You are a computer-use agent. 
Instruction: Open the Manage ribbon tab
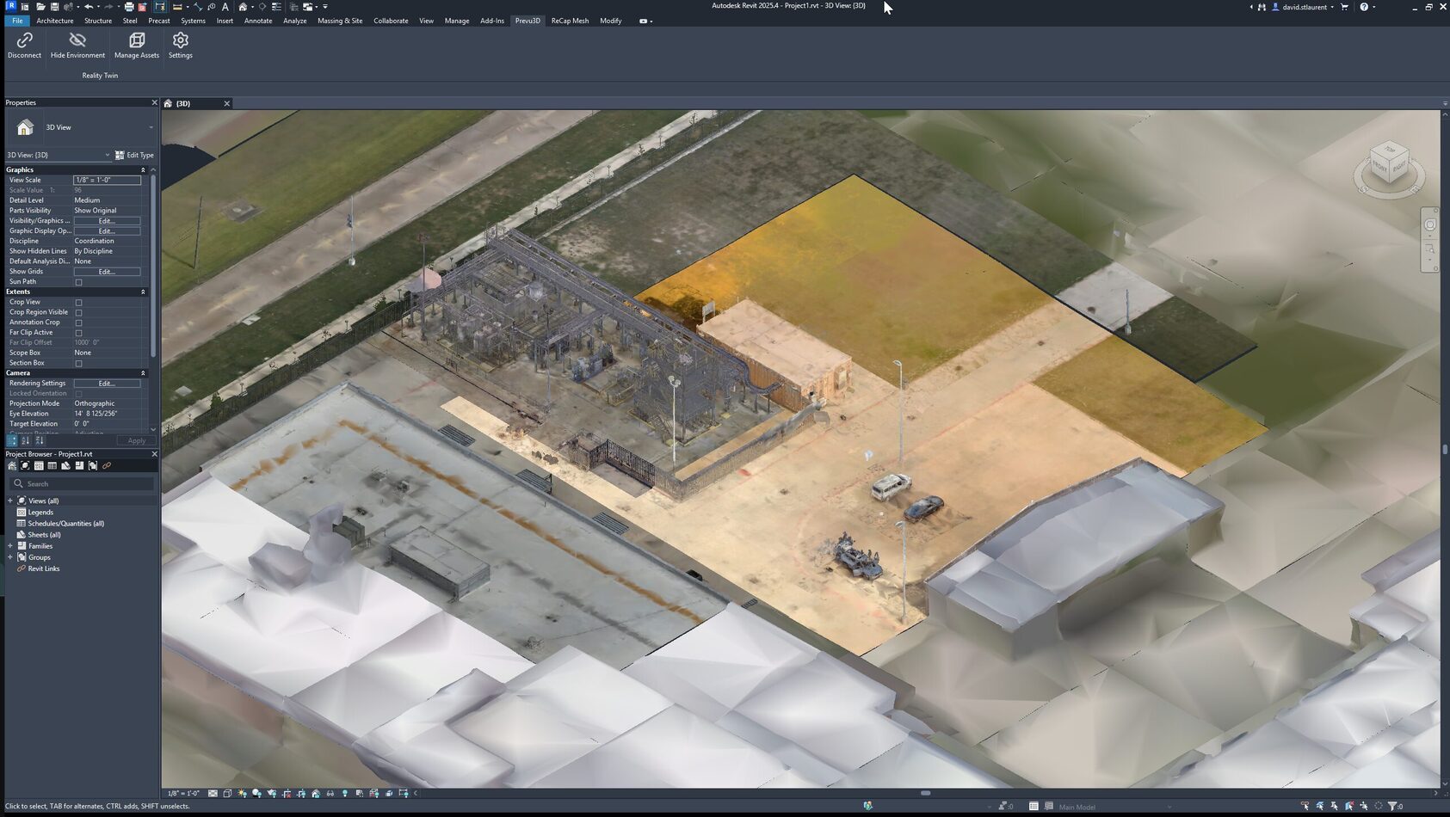point(456,21)
